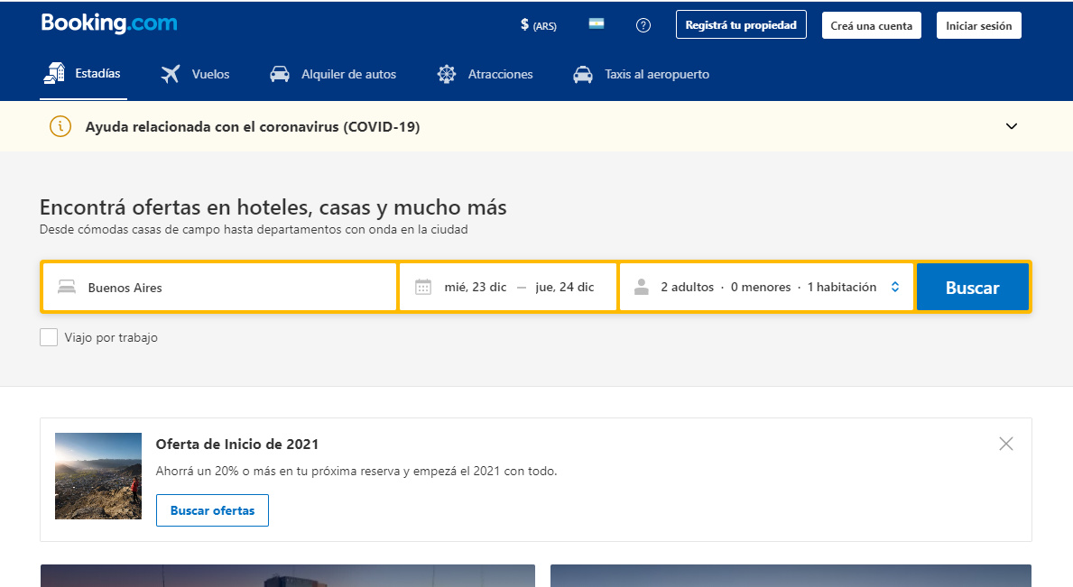Click the airplane icon for Vuelos
Viewport: 1073px width, 587px height.
pos(171,74)
